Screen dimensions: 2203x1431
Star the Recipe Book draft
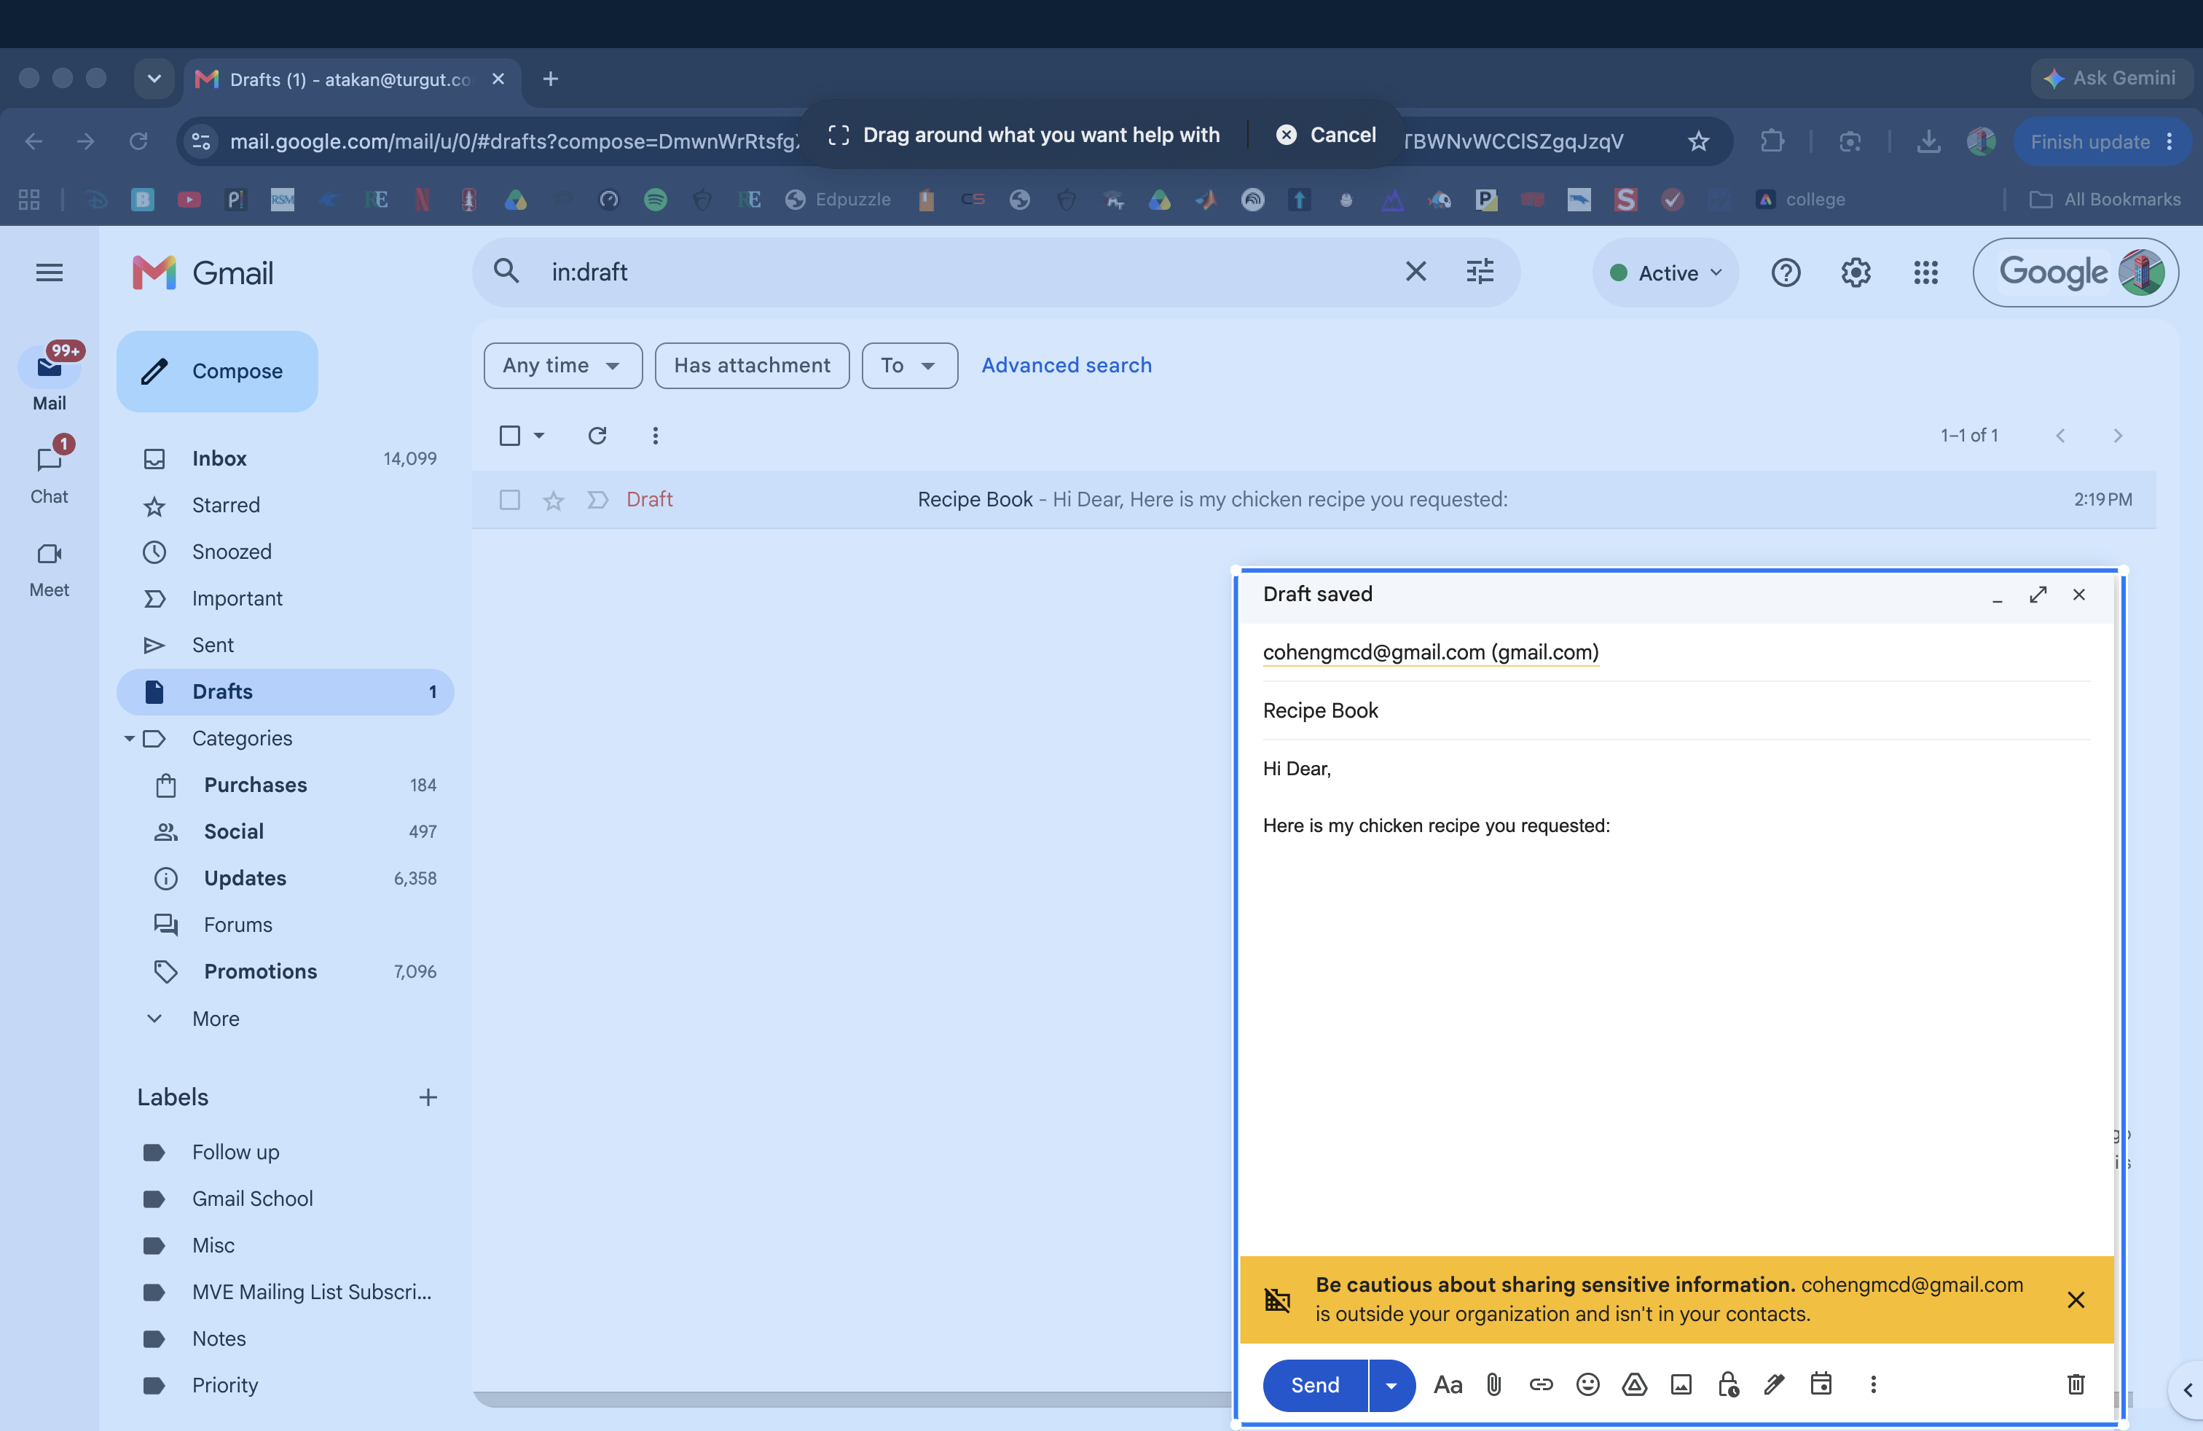click(x=554, y=500)
